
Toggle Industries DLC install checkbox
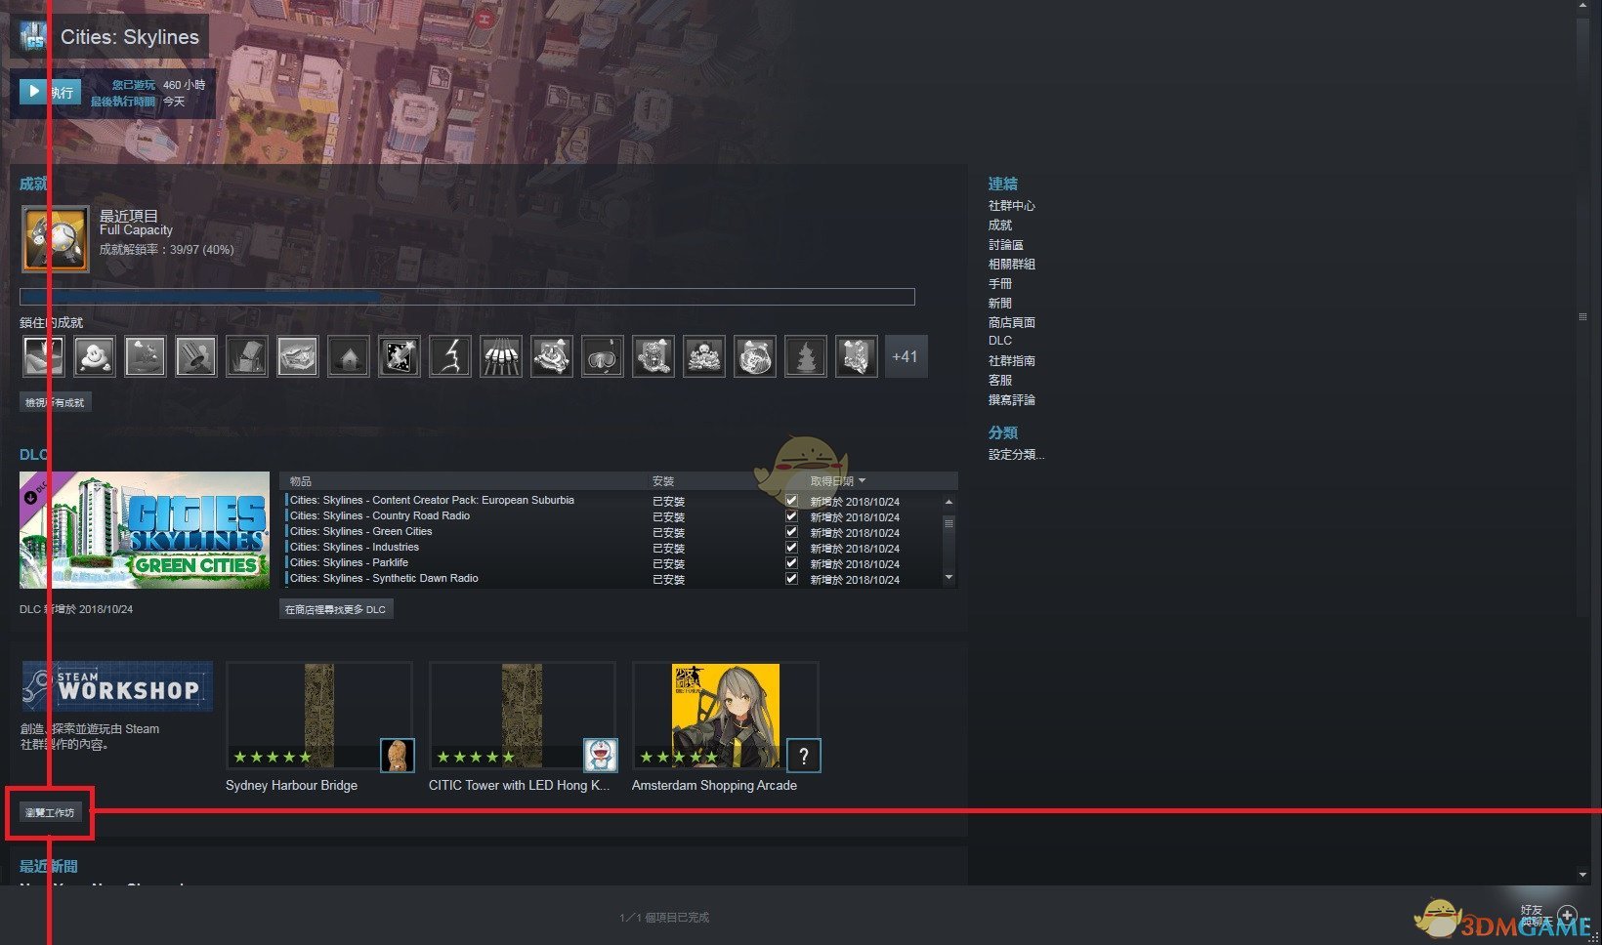pos(791,547)
